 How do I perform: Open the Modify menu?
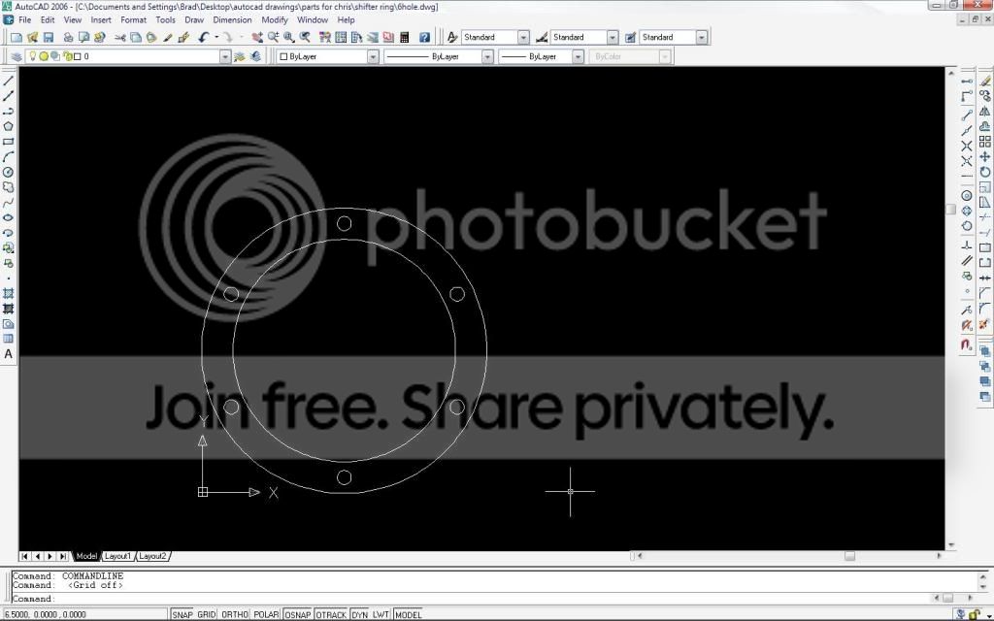pyautogui.click(x=275, y=19)
